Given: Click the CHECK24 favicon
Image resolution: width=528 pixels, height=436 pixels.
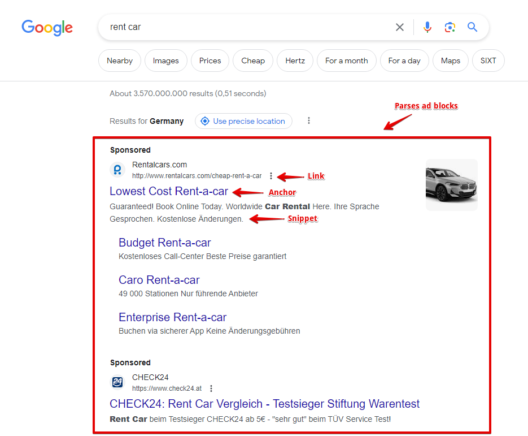Looking at the screenshot, I should (x=117, y=382).
